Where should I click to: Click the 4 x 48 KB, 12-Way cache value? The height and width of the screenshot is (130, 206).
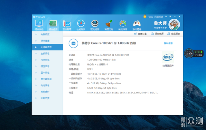click(104, 74)
